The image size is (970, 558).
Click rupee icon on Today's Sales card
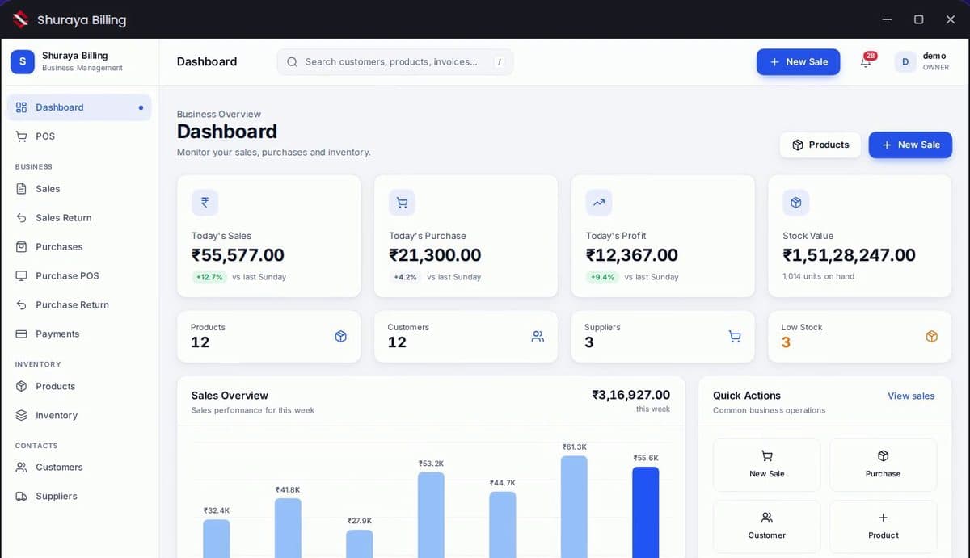(205, 203)
